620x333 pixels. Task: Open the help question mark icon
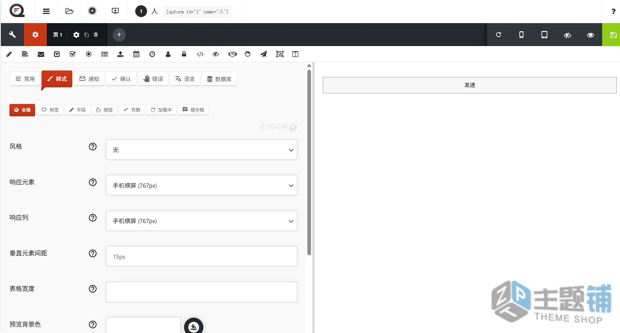613,11
